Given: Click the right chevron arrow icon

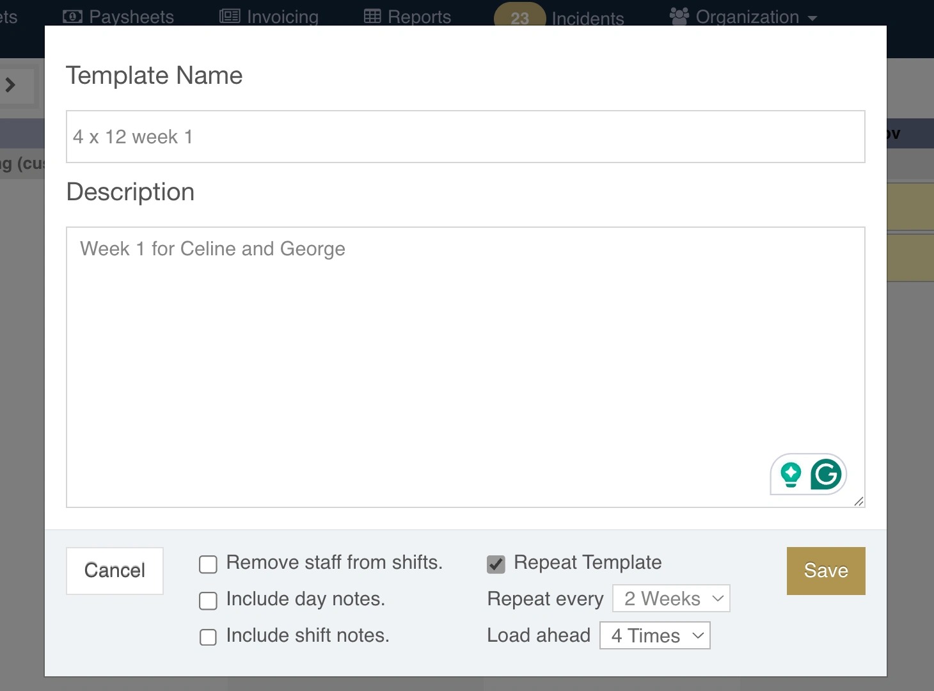Looking at the screenshot, I should (10, 84).
